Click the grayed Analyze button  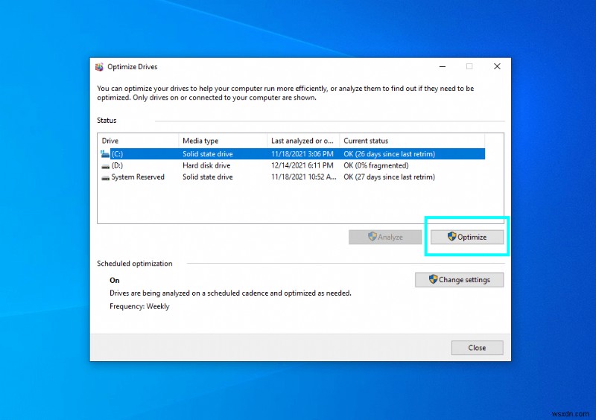pyautogui.click(x=385, y=237)
